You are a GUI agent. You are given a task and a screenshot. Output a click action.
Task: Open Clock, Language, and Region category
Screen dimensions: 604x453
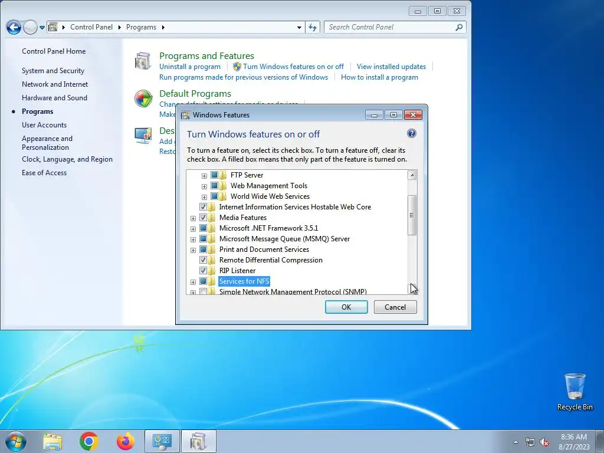click(x=67, y=159)
